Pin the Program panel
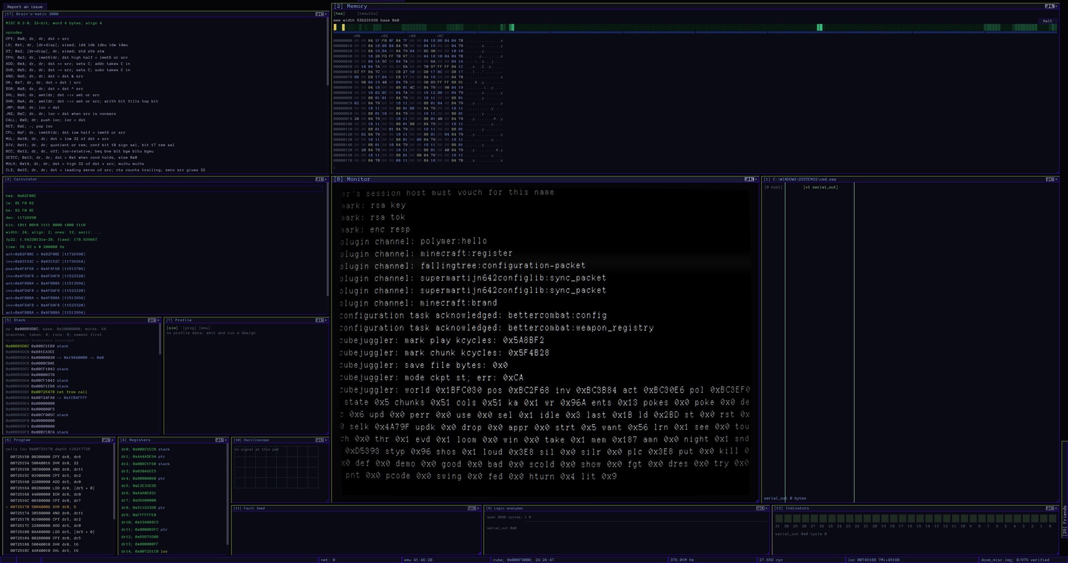 point(106,440)
